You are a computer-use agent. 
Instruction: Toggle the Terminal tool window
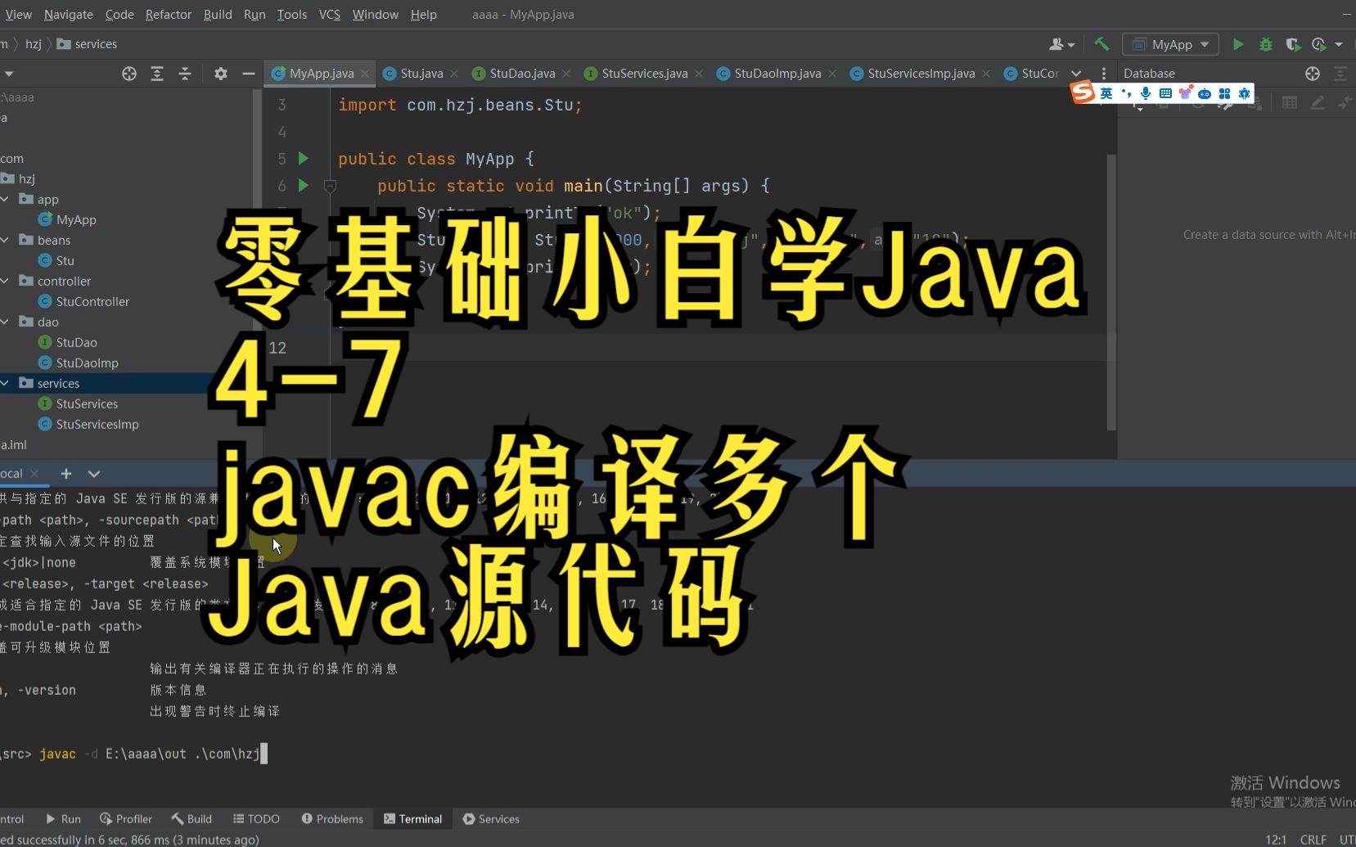(x=413, y=818)
